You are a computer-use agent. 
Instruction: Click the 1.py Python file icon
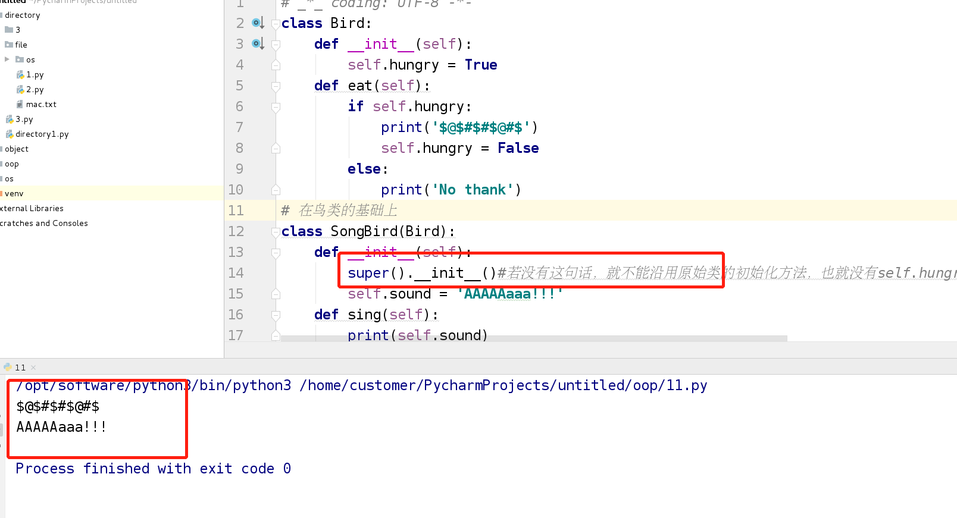point(20,75)
